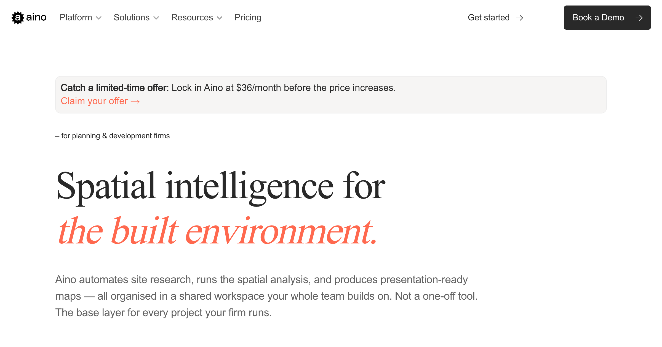Open the Platform menu label
The image size is (662, 347).
pos(76,17)
